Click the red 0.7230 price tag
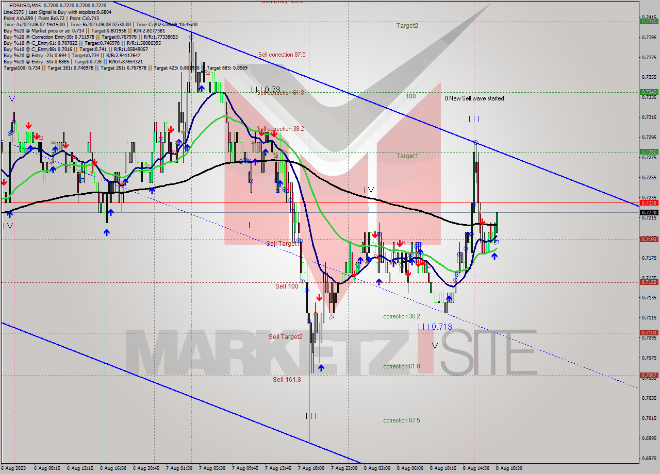The image size is (660, 474). [649, 202]
